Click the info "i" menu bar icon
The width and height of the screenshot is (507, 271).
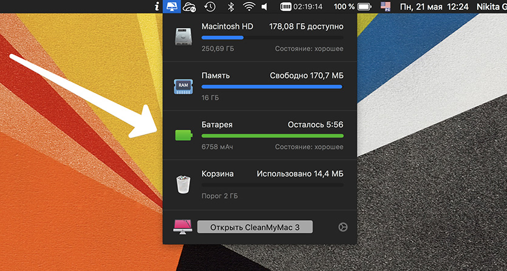(x=157, y=7)
